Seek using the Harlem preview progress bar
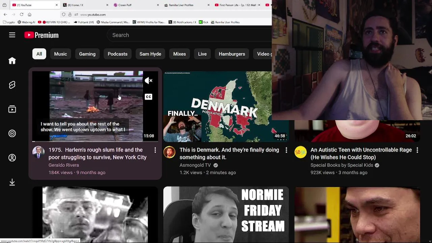 tap(95, 141)
